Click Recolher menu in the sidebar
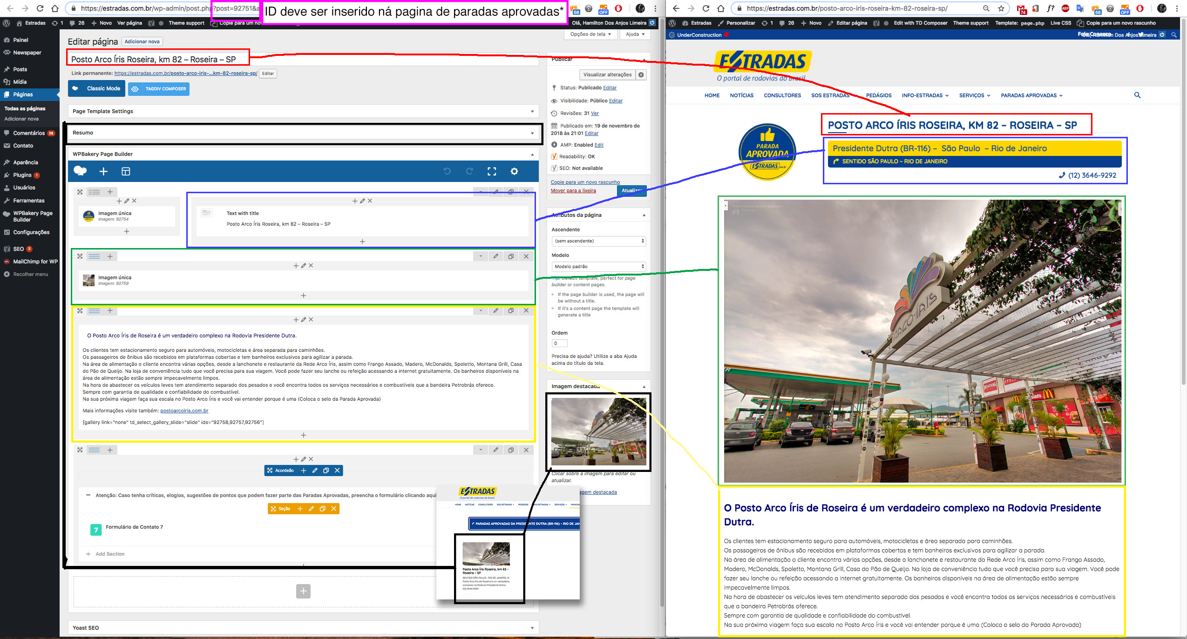 coord(30,274)
